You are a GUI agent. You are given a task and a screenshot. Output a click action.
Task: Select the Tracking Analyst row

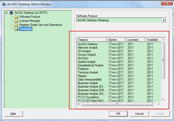pyautogui.click(x=119, y=72)
